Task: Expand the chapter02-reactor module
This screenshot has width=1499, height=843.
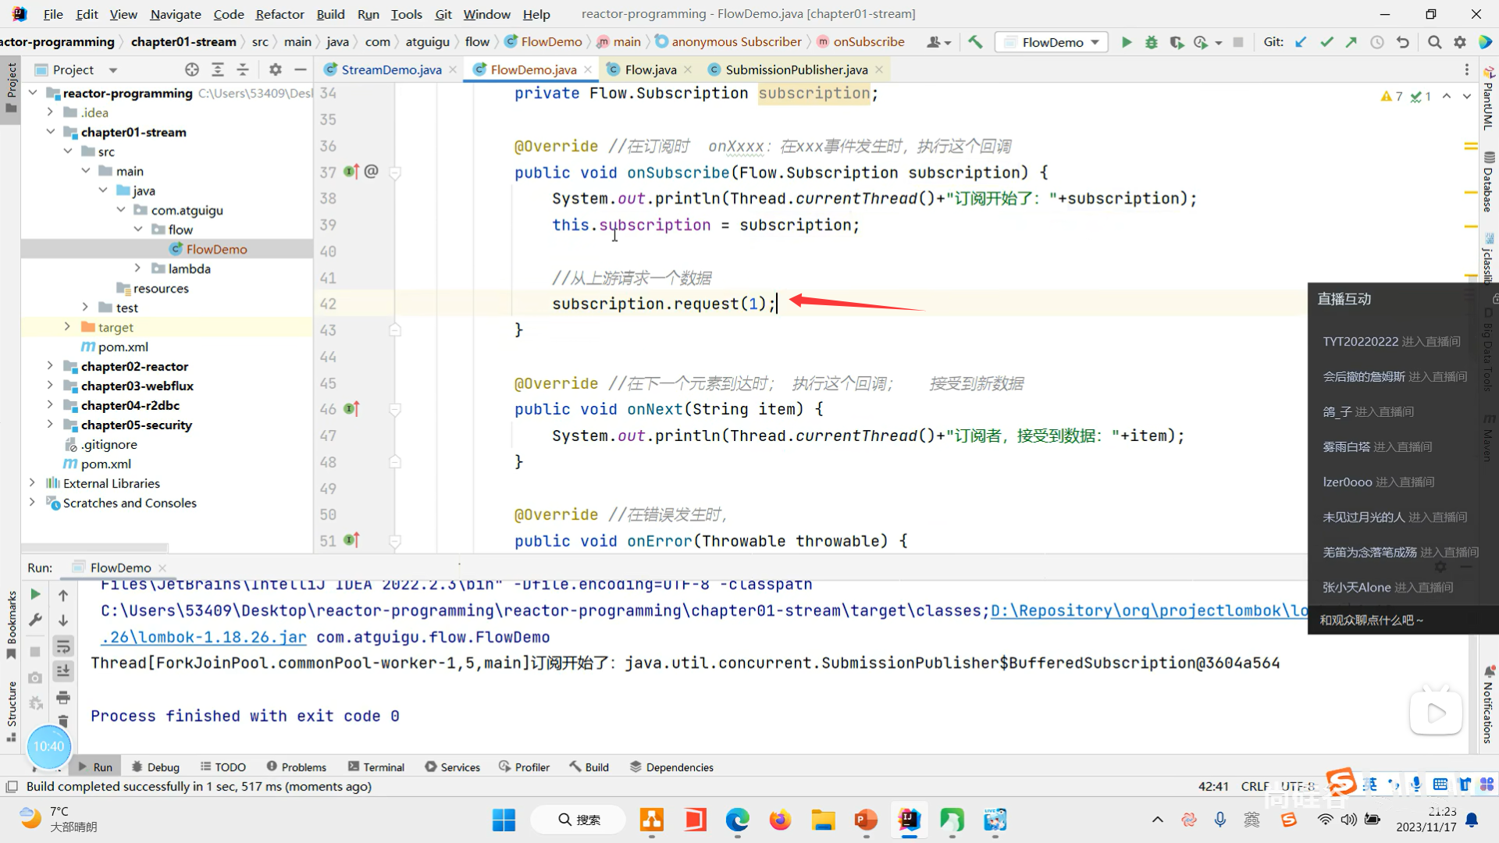Action: [50, 366]
